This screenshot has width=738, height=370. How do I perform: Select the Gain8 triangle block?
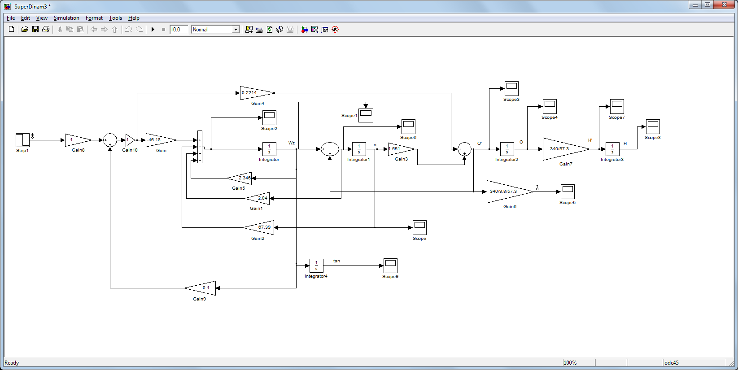coord(78,140)
